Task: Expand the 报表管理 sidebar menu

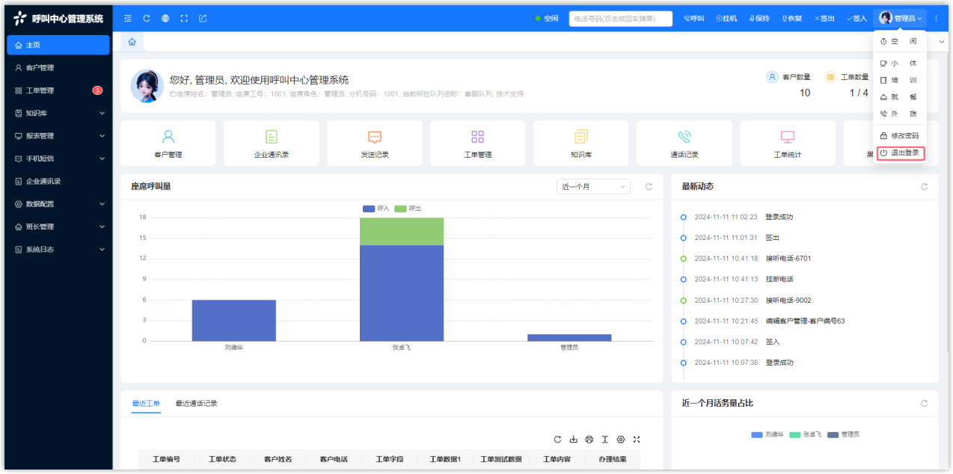Action: tap(58, 136)
